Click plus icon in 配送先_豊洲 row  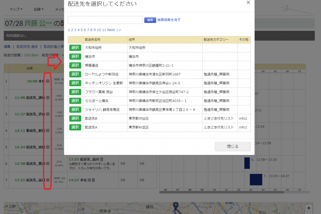point(47,163)
